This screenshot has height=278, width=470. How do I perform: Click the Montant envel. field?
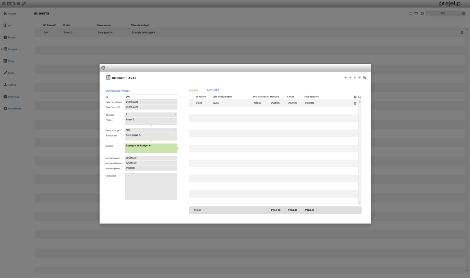151,158
